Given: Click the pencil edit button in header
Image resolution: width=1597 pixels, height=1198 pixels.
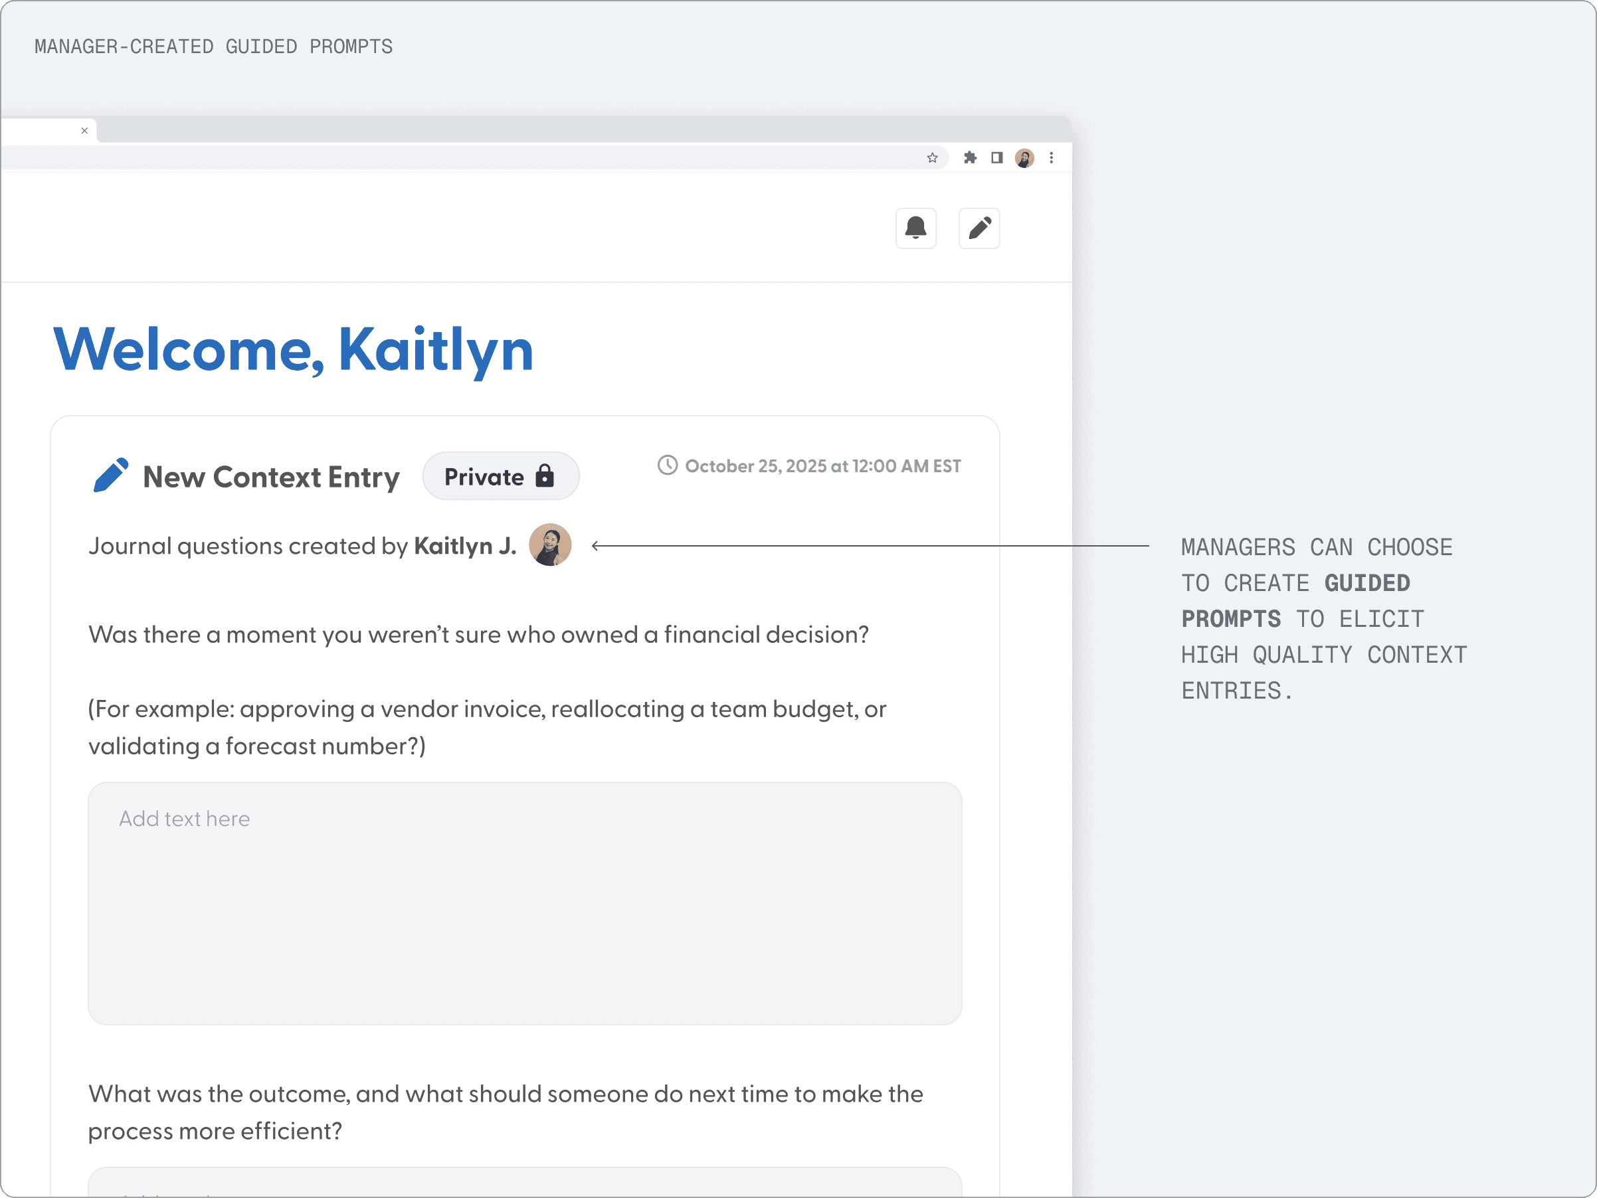Looking at the screenshot, I should (x=979, y=228).
